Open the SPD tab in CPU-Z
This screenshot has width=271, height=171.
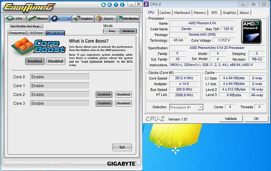click(x=214, y=13)
